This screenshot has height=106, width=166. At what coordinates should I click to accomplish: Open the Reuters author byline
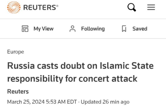click(18, 92)
